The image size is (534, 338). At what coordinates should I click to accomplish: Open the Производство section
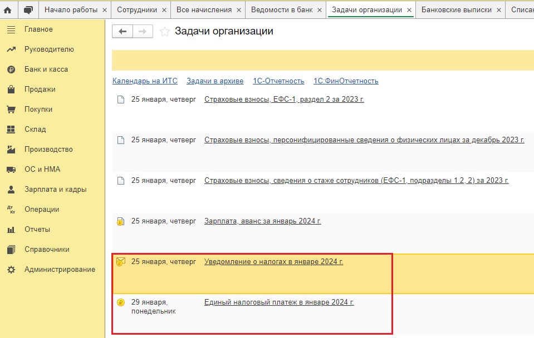(48, 150)
